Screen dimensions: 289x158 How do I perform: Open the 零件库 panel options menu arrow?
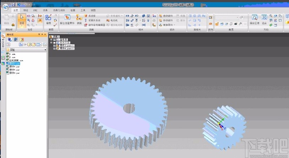click(39, 34)
